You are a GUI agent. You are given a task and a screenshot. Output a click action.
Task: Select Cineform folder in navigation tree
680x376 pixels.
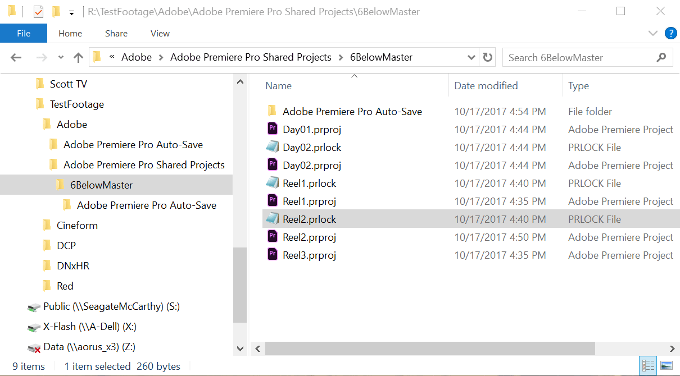tap(77, 226)
